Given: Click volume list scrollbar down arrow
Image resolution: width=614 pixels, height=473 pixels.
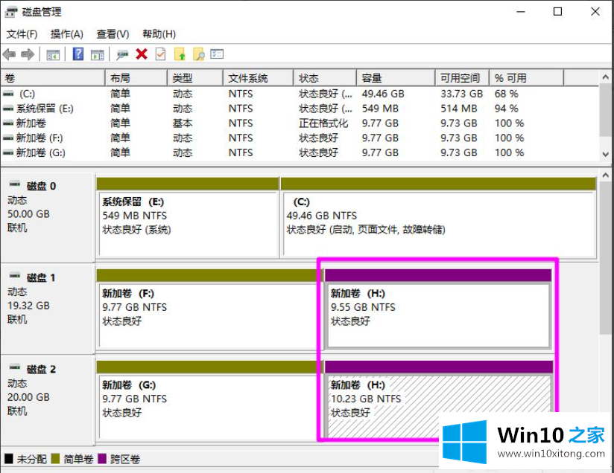Looking at the screenshot, I should pyautogui.click(x=605, y=154).
